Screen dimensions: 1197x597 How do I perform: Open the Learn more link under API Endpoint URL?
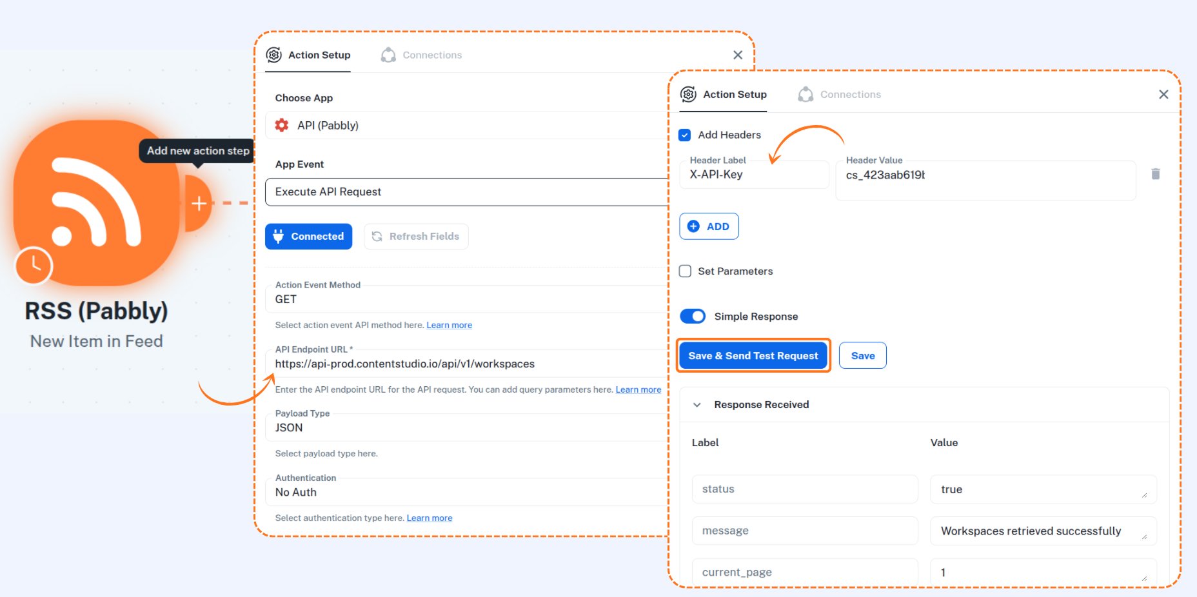point(638,389)
